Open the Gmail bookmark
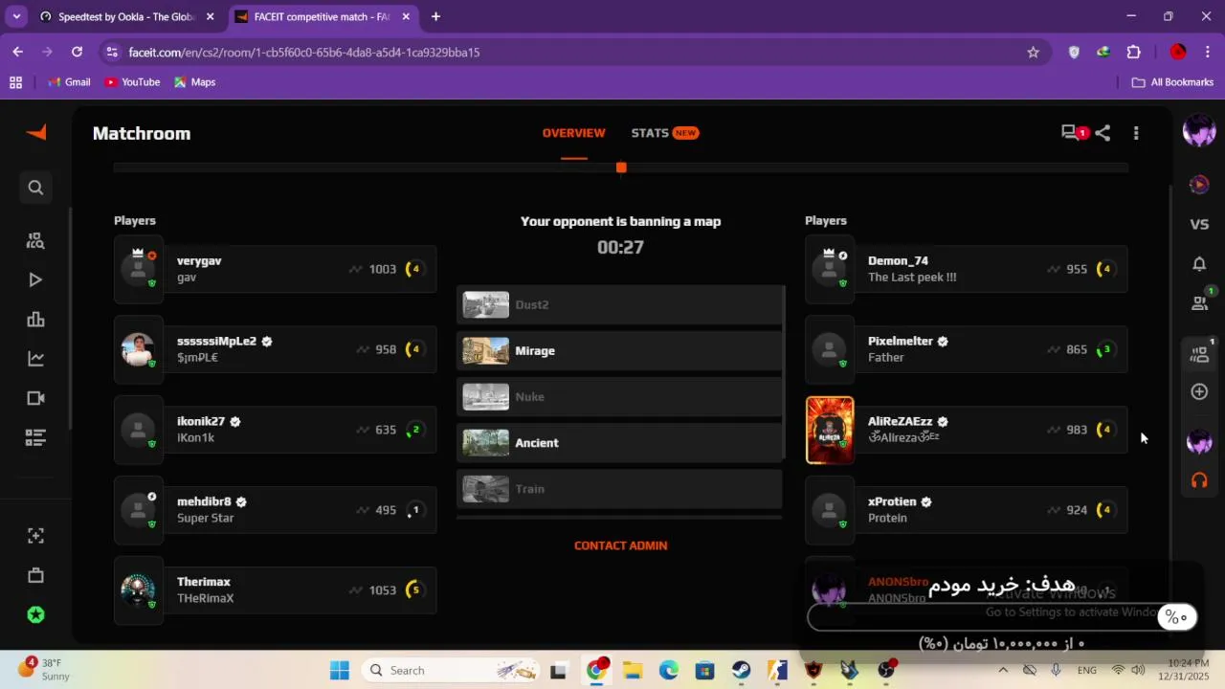 (69, 82)
